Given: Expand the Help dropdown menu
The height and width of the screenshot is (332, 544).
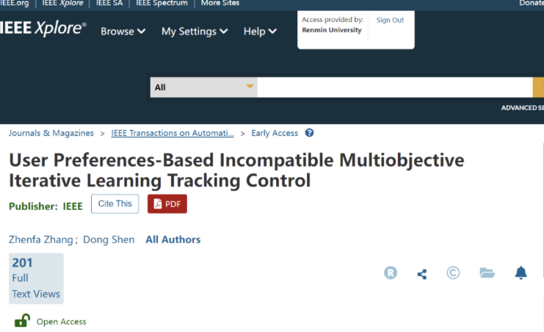Looking at the screenshot, I should tap(260, 32).
